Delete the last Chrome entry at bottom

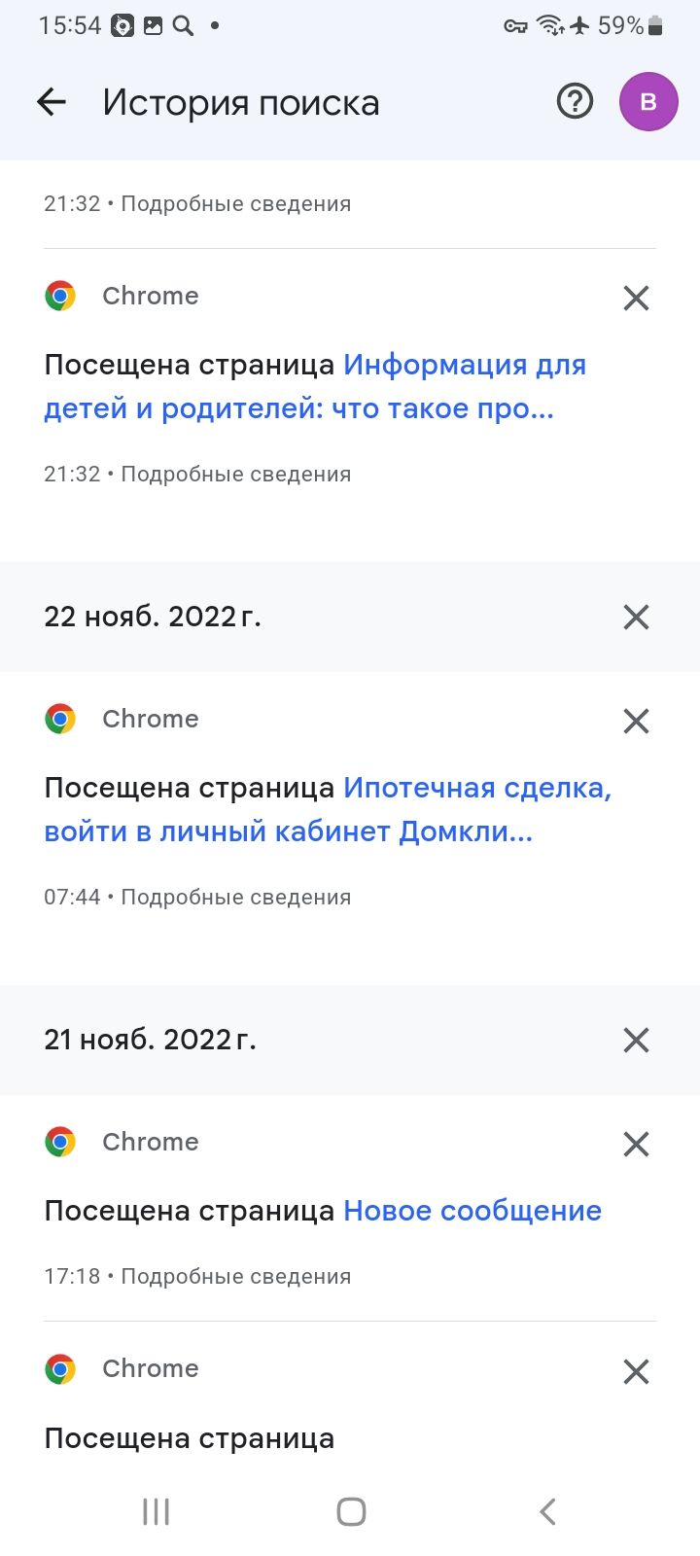pos(636,1371)
